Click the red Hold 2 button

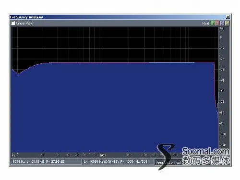point(217,24)
